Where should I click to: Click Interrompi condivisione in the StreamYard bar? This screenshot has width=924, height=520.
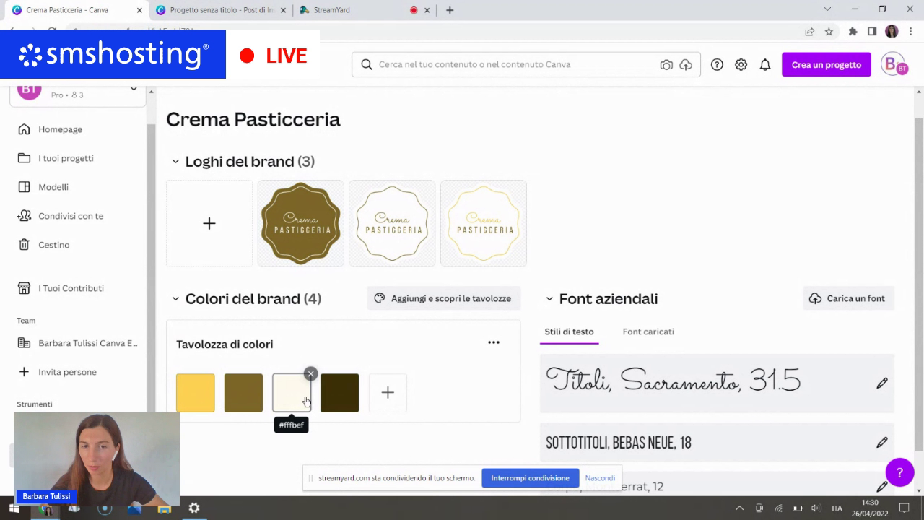click(530, 477)
